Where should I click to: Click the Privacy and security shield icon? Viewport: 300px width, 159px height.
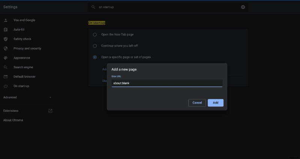(x=6, y=48)
